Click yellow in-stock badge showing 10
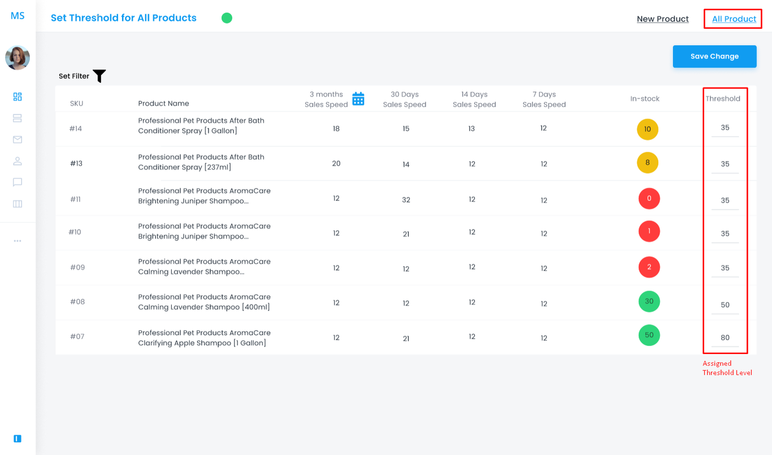The image size is (772, 455). tap(648, 129)
